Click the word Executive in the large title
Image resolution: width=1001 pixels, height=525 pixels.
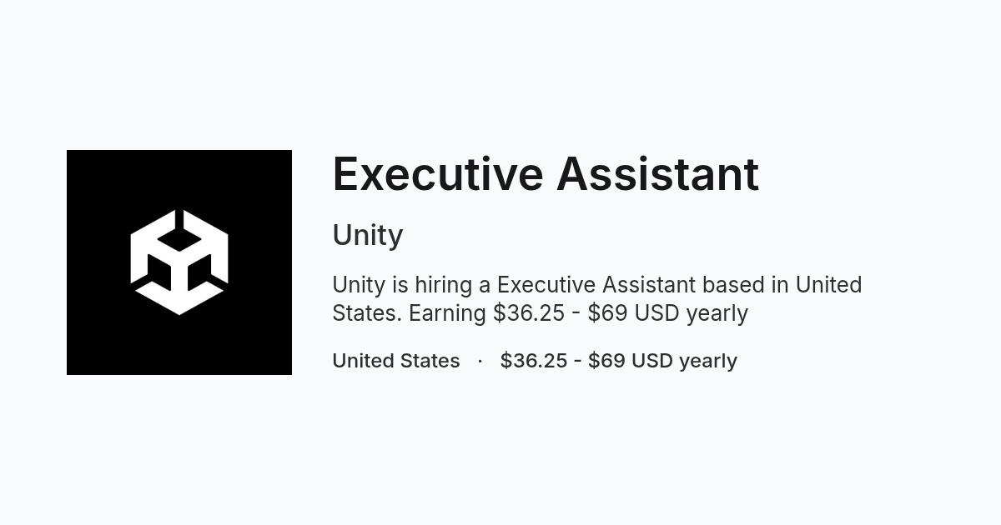[x=438, y=174]
